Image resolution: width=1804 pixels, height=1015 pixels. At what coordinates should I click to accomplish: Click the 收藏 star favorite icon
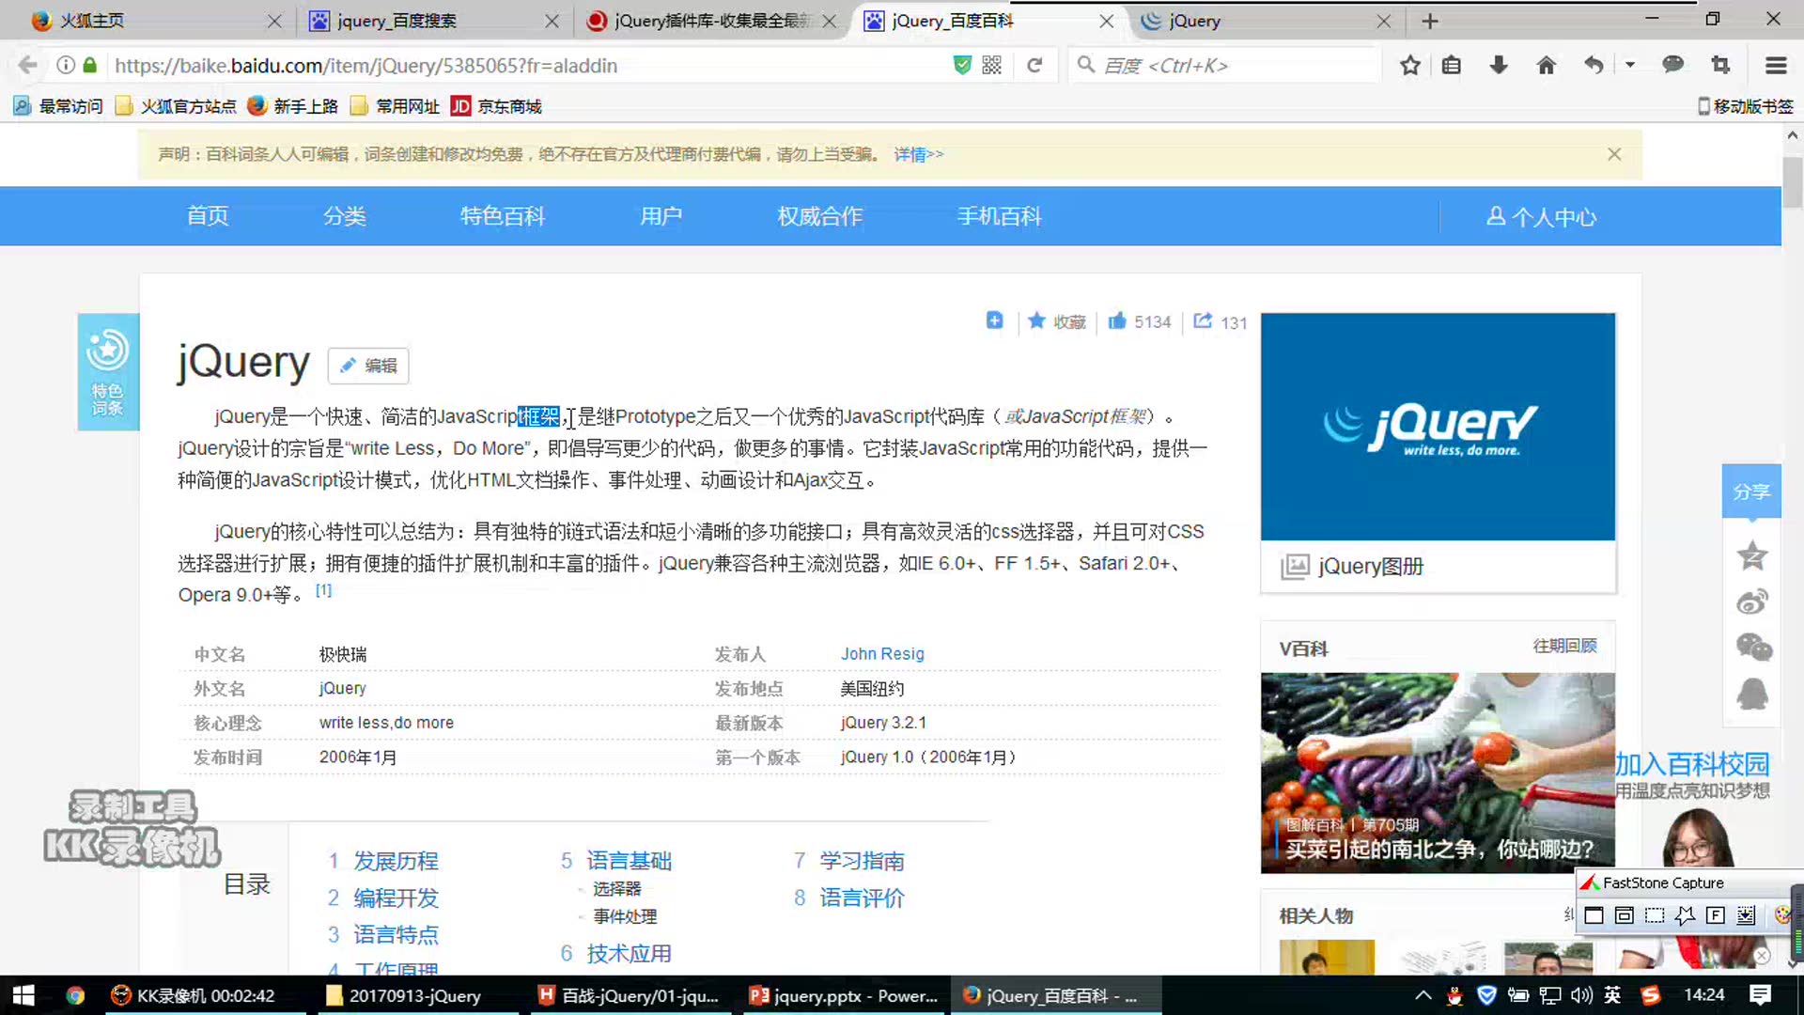pos(1056,321)
